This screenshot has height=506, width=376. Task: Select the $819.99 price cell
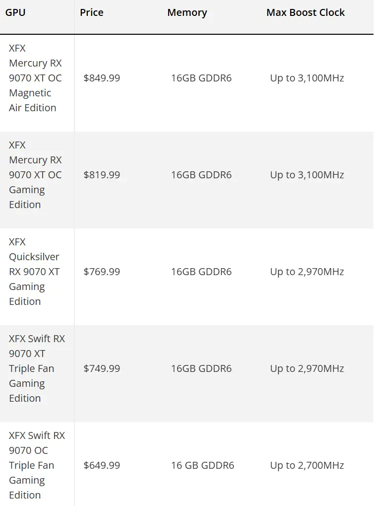(x=102, y=175)
